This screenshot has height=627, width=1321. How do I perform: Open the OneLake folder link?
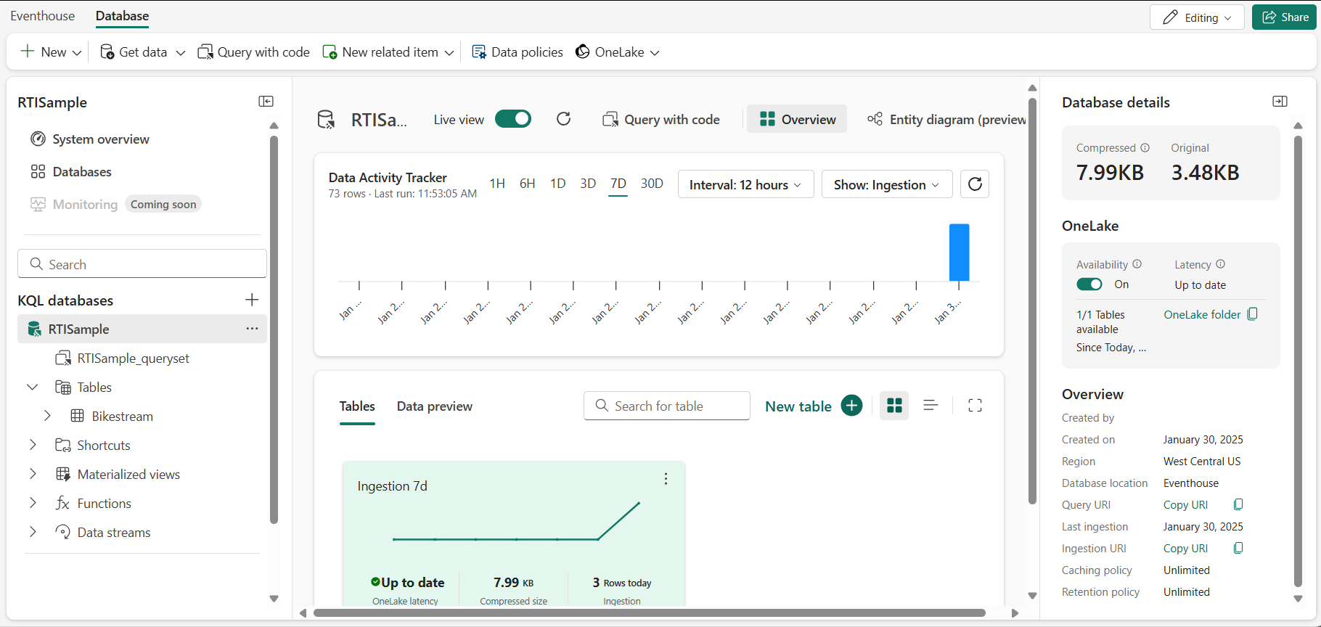click(x=1202, y=314)
